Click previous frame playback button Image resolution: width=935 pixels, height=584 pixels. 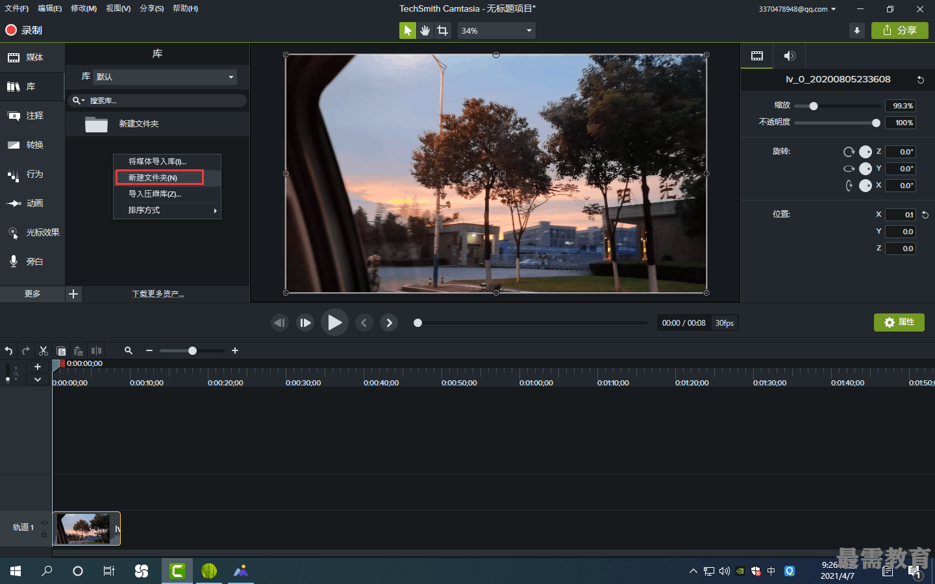coord(280,322)
